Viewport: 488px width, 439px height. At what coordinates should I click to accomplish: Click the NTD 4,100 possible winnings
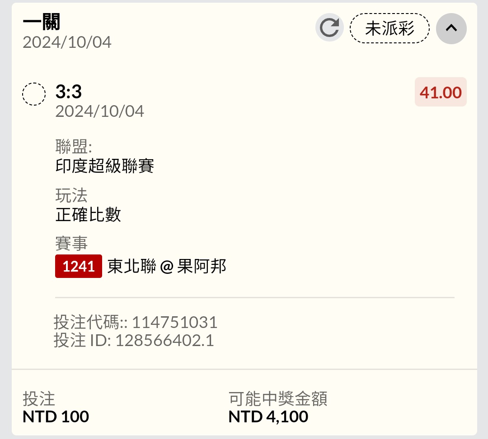coord(268,416)
